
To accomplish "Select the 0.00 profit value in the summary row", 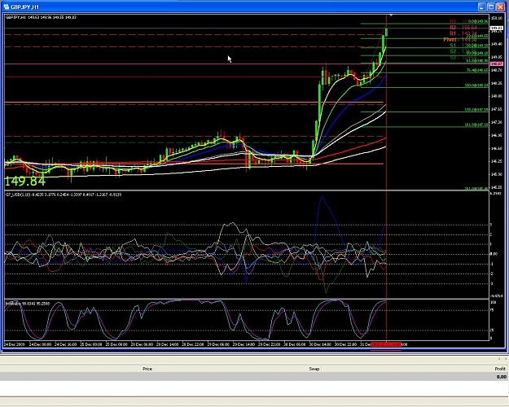I will pyautogui.click(x=501, y=377).
